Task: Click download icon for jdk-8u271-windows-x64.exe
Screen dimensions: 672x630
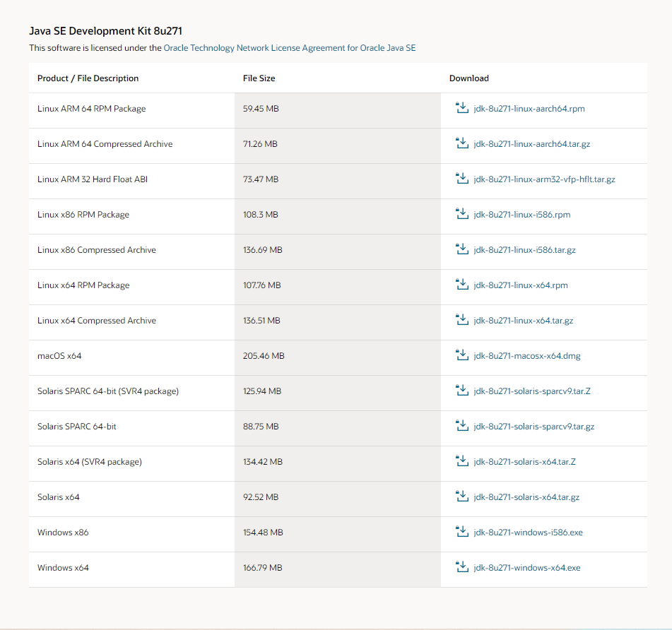Action: [462, 567]
